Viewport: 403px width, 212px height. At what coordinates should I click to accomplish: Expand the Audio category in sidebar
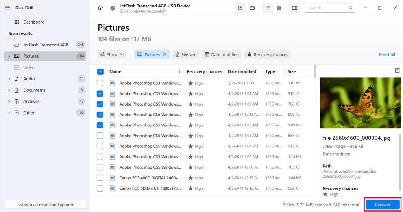[x=9, y=79]
